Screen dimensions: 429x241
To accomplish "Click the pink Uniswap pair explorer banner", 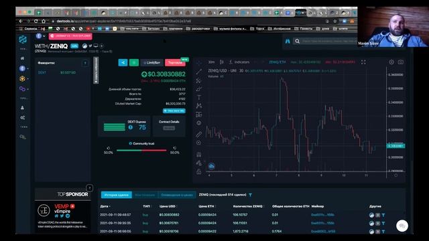I will click(70, 36).
